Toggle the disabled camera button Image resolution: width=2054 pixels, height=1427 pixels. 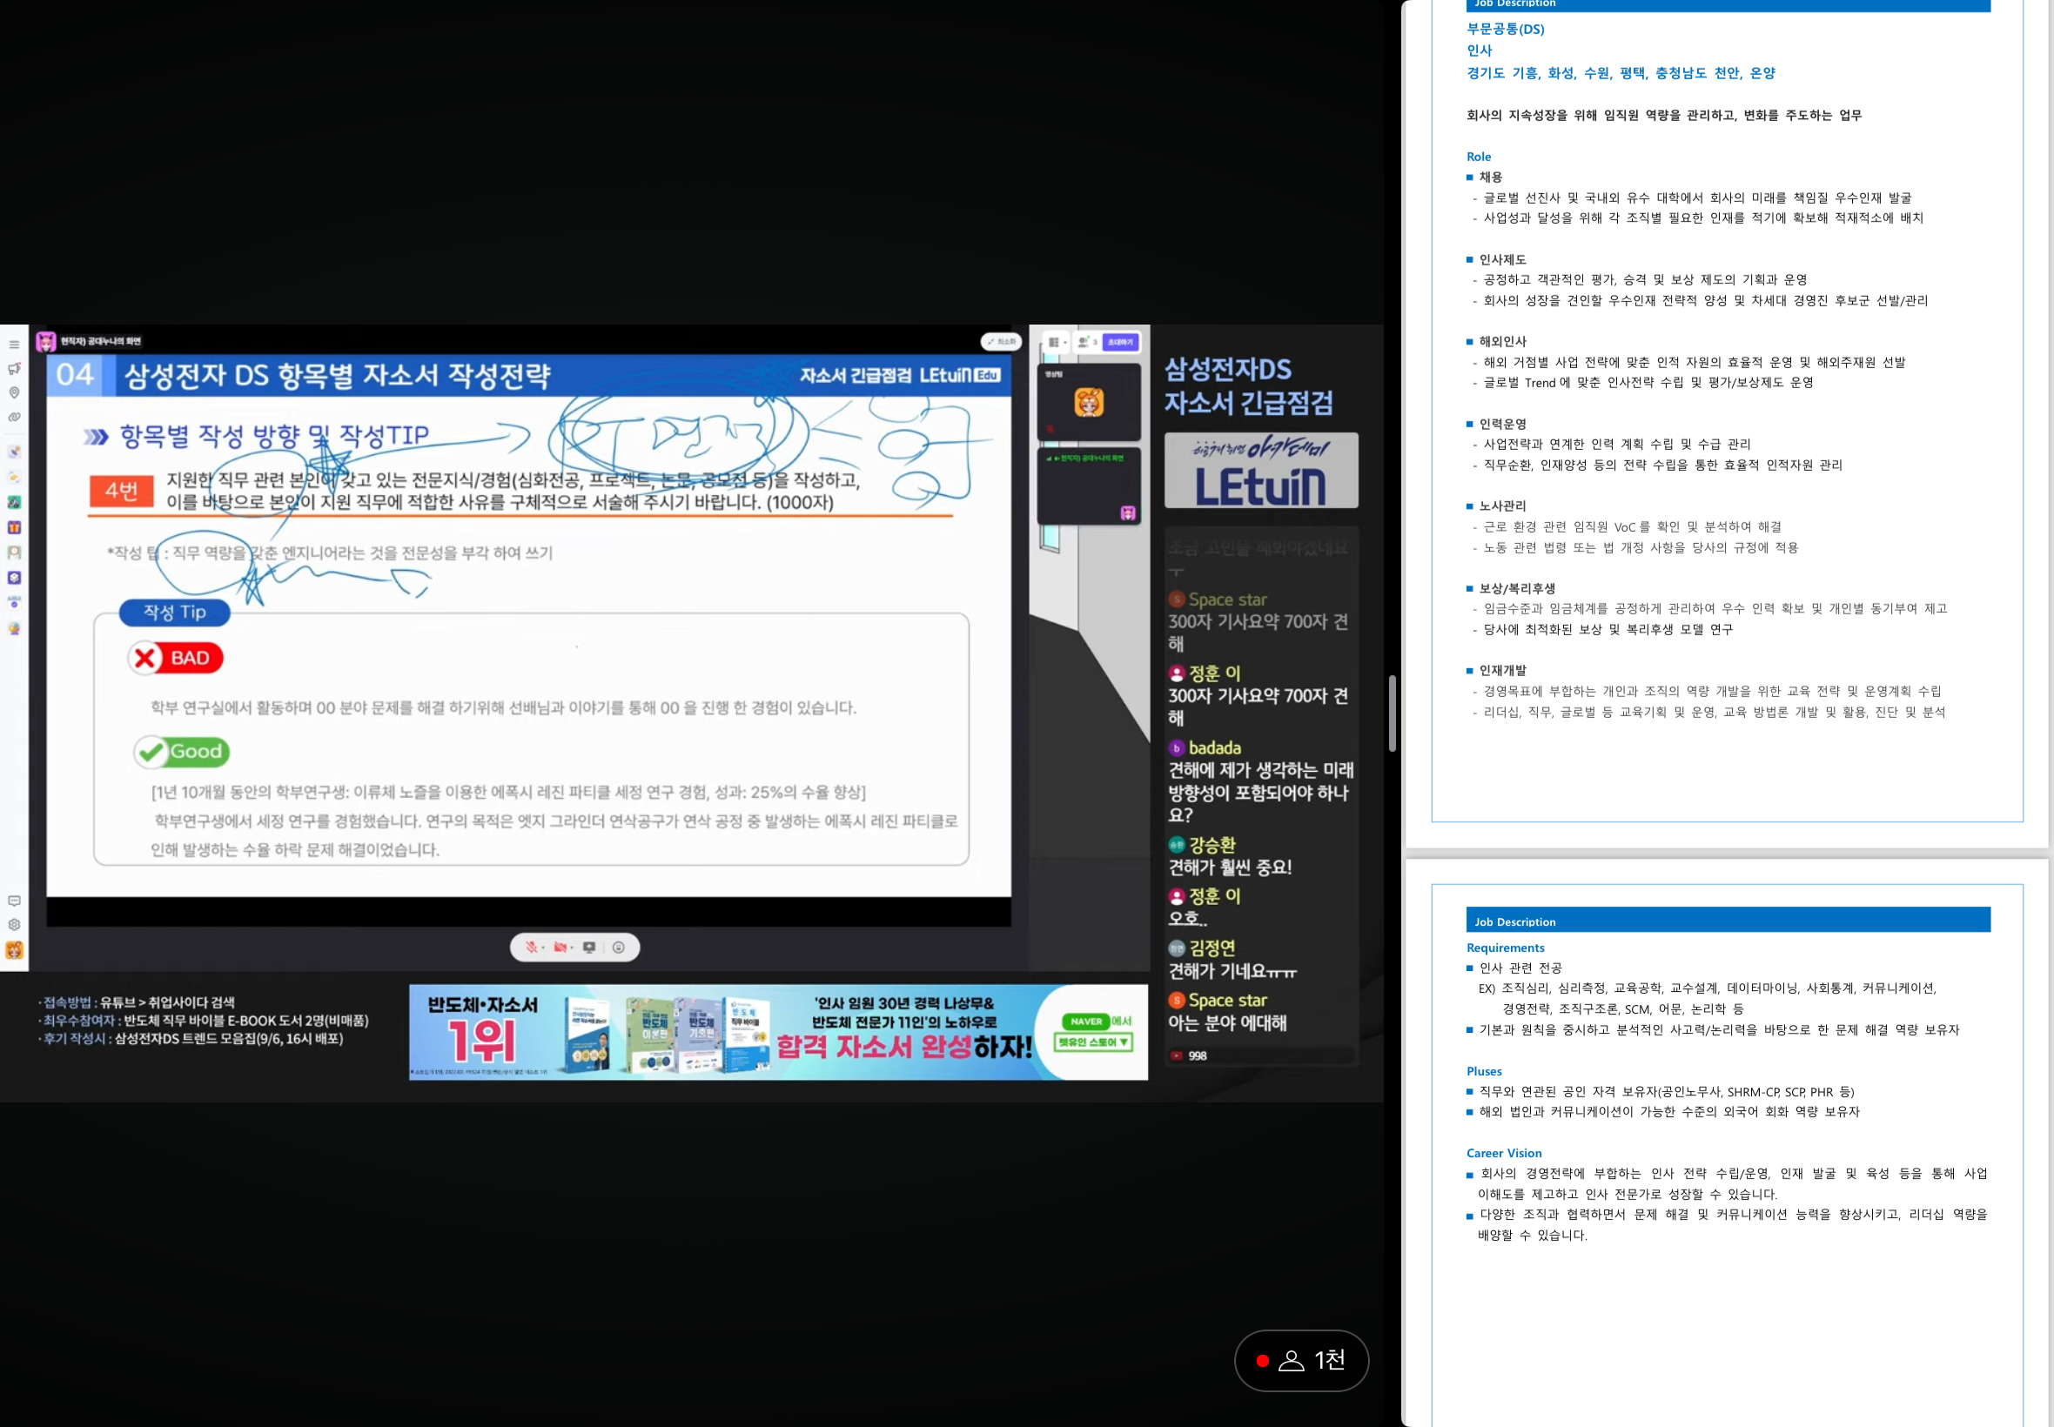tap(559, 947)
